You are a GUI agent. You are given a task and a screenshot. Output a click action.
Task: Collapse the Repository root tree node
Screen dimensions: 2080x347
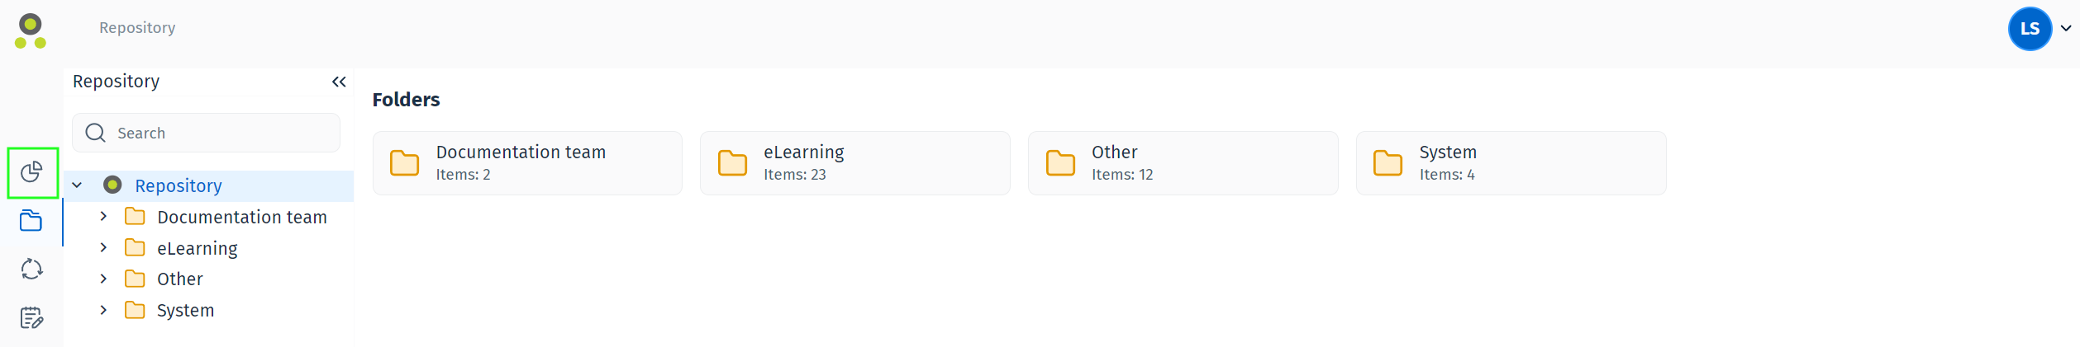coord(77,185)
